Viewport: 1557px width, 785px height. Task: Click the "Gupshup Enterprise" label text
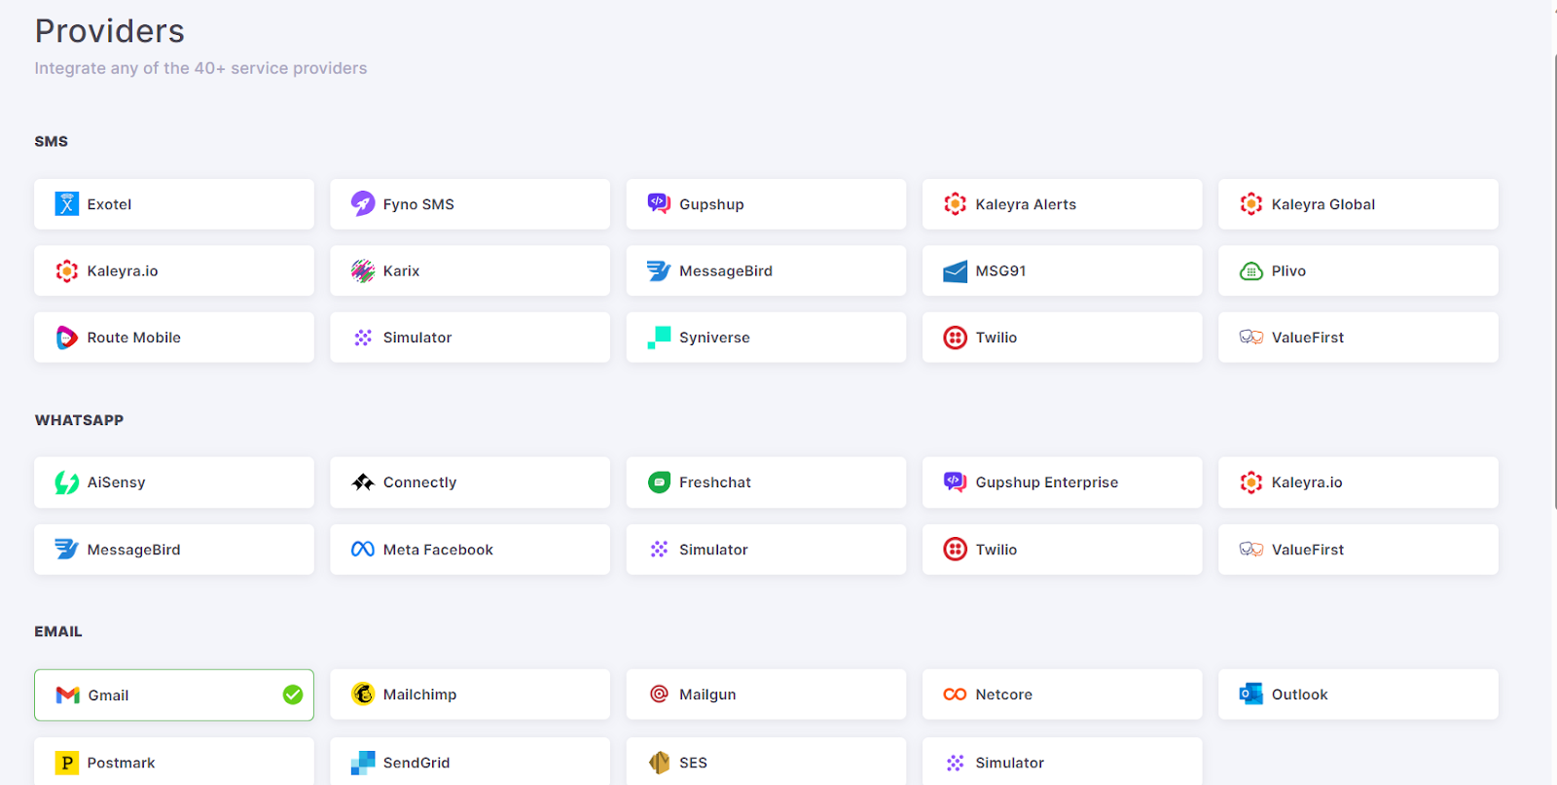pyautogui.click(x=1047, y=482)
